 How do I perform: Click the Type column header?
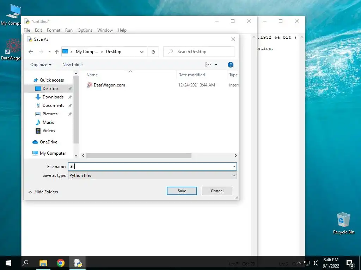click(233, 75)
